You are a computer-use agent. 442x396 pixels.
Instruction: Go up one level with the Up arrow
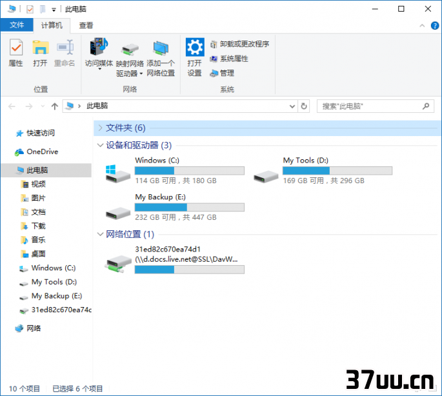click(54, 106)
